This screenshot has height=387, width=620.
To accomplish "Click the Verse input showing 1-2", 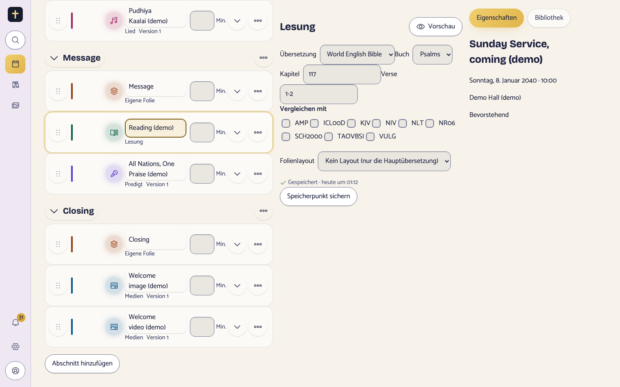I will 319,94.
